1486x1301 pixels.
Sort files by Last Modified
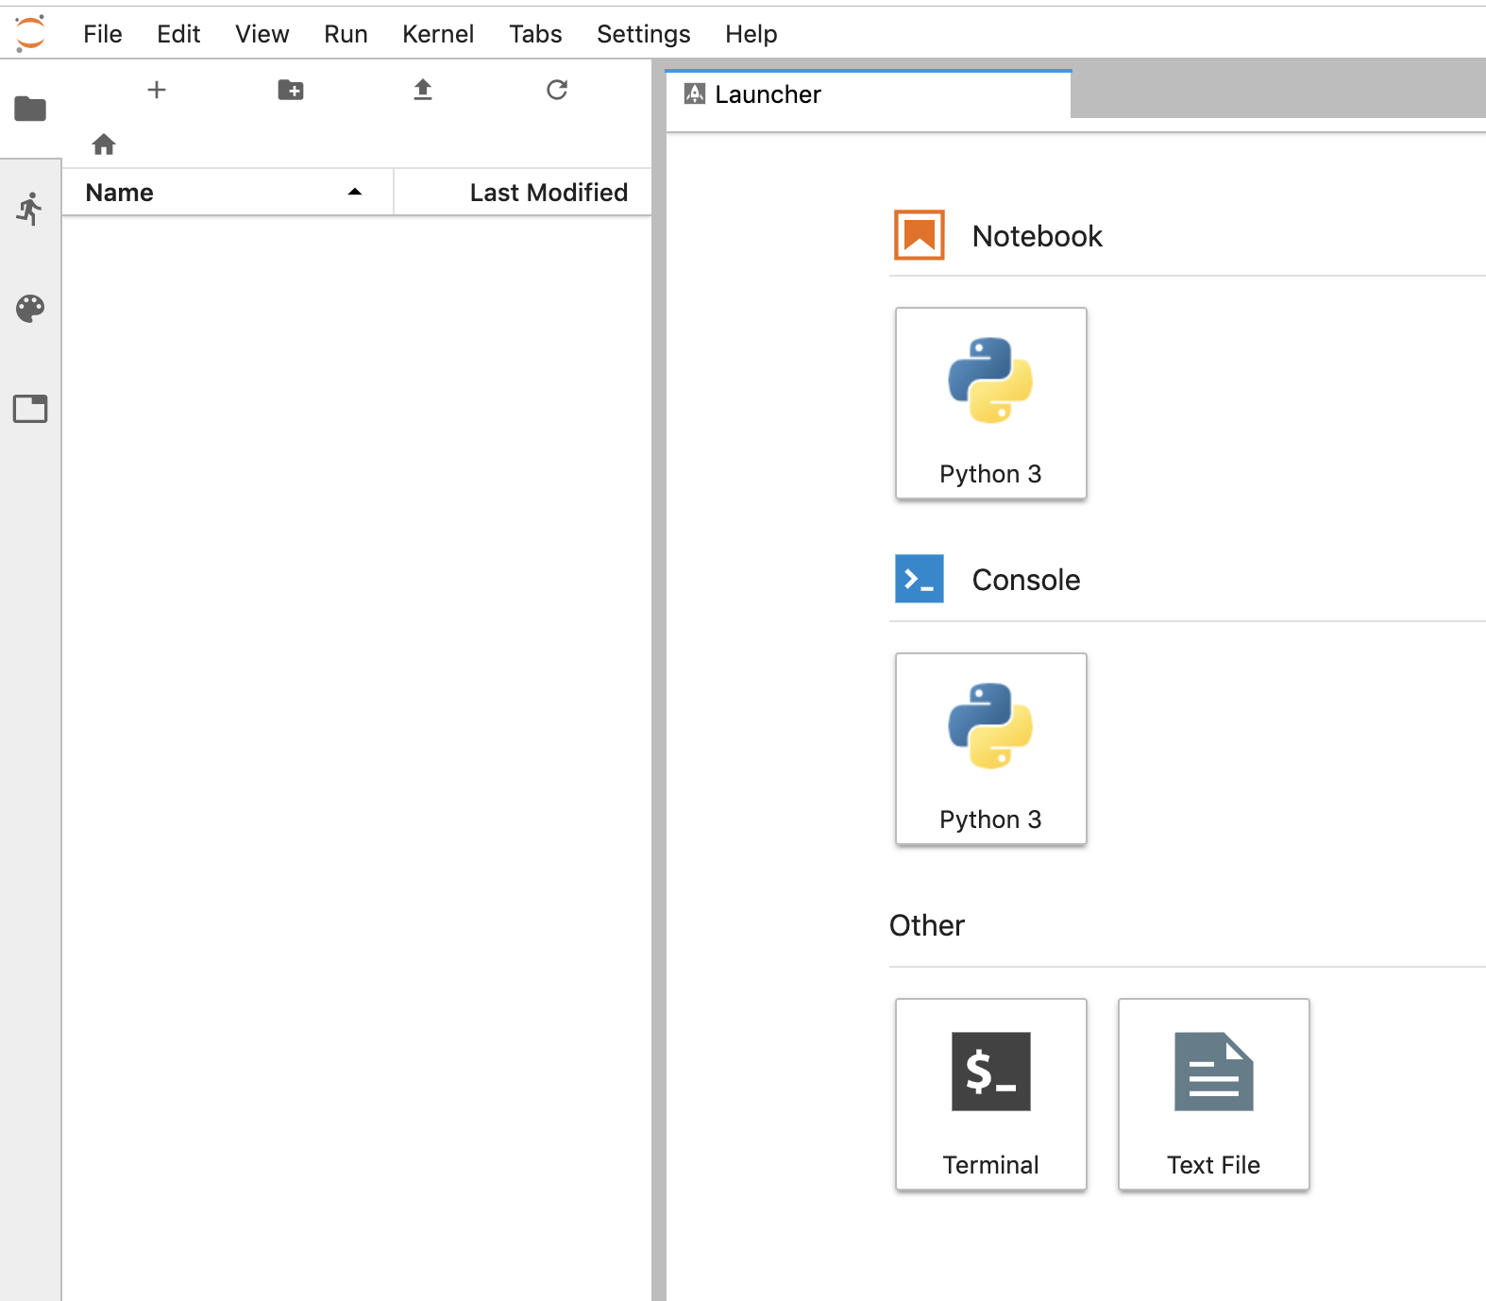(x=548, y=193)
